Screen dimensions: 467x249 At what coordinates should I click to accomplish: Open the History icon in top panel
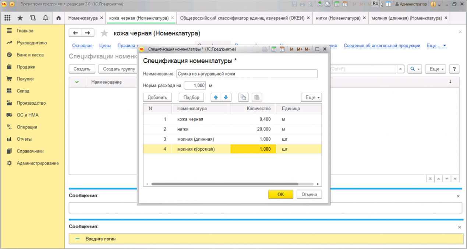tap(33, 18)
